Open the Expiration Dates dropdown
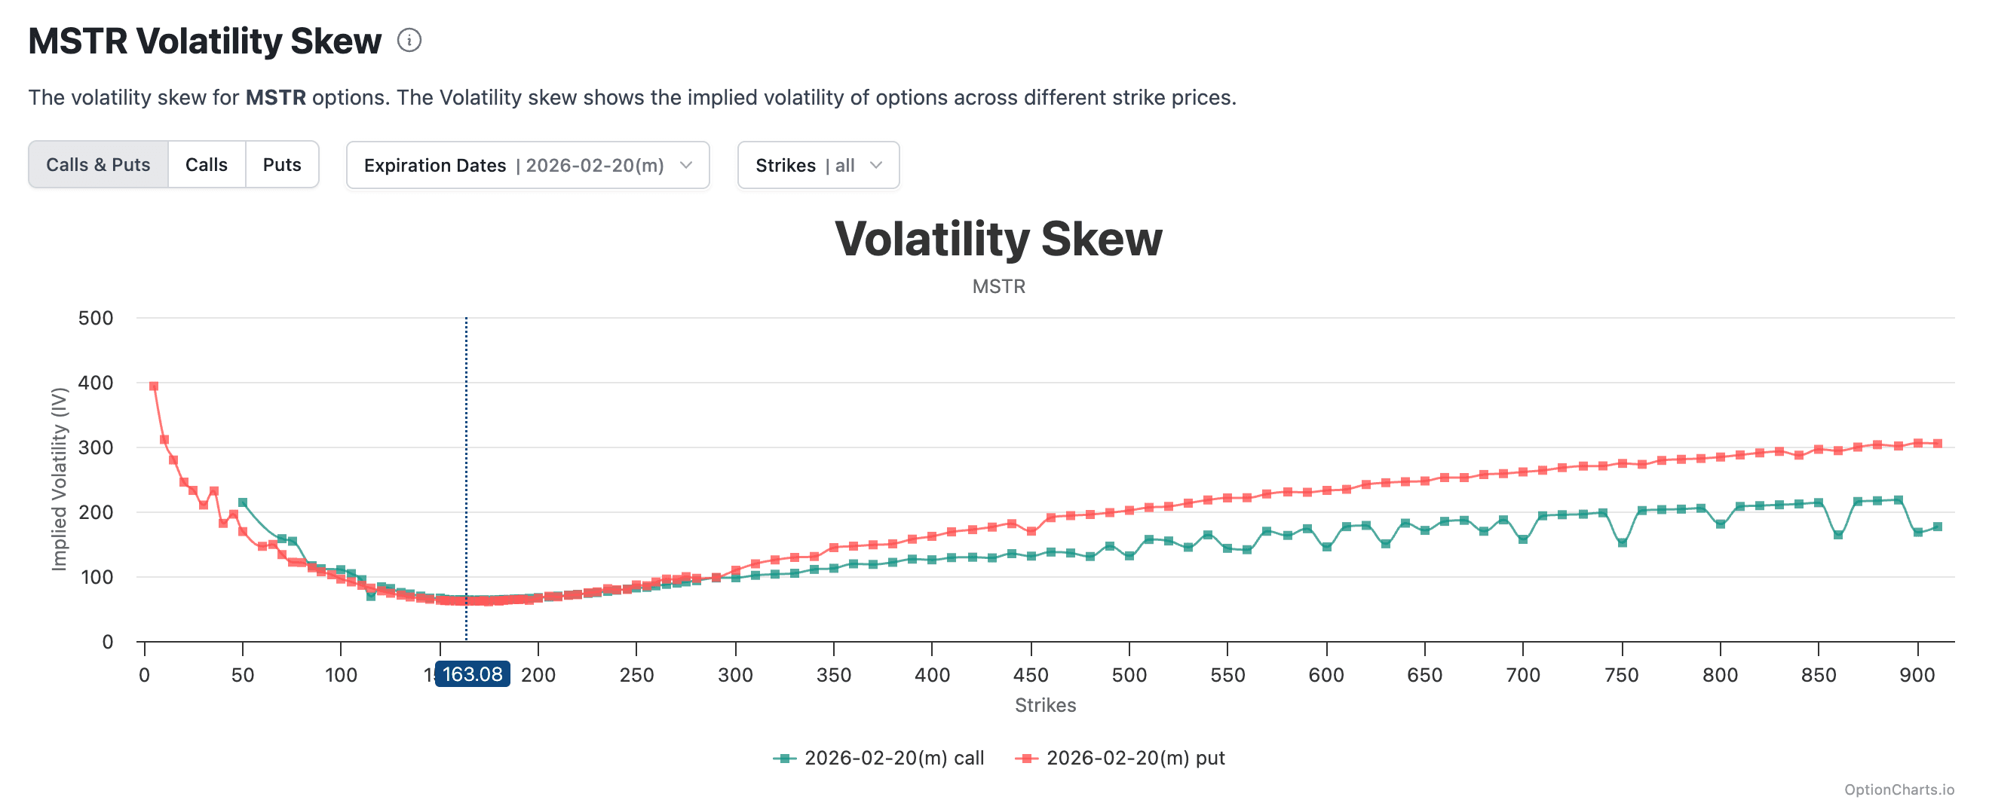Image resolution: width=1989 pixels, height=803 pixels. point(527,165)
